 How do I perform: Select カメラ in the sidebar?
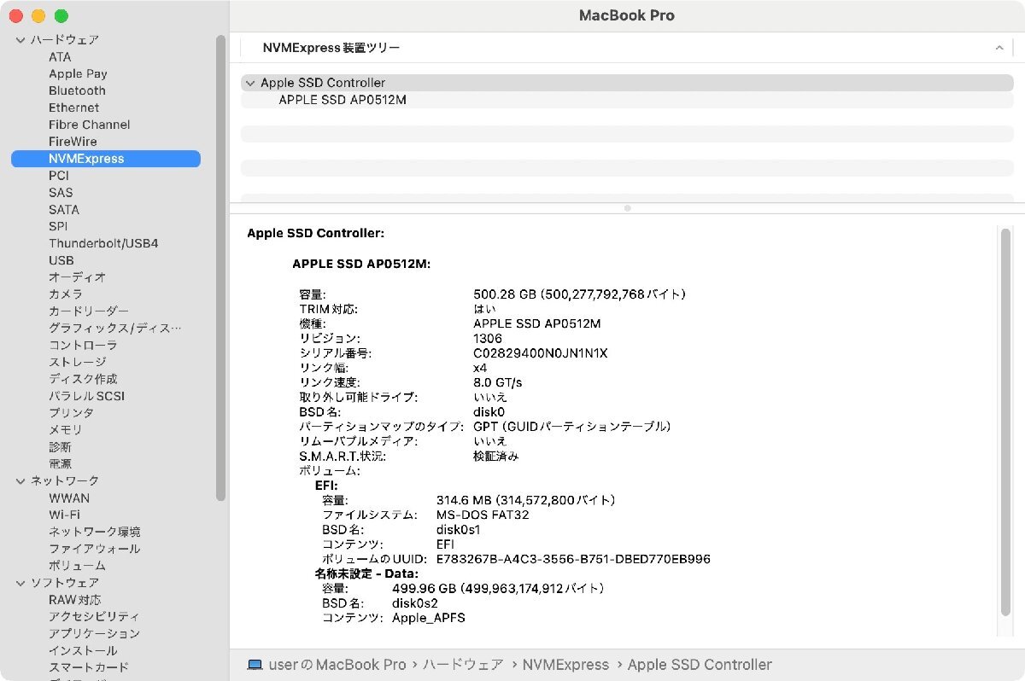tap(66, 294)
